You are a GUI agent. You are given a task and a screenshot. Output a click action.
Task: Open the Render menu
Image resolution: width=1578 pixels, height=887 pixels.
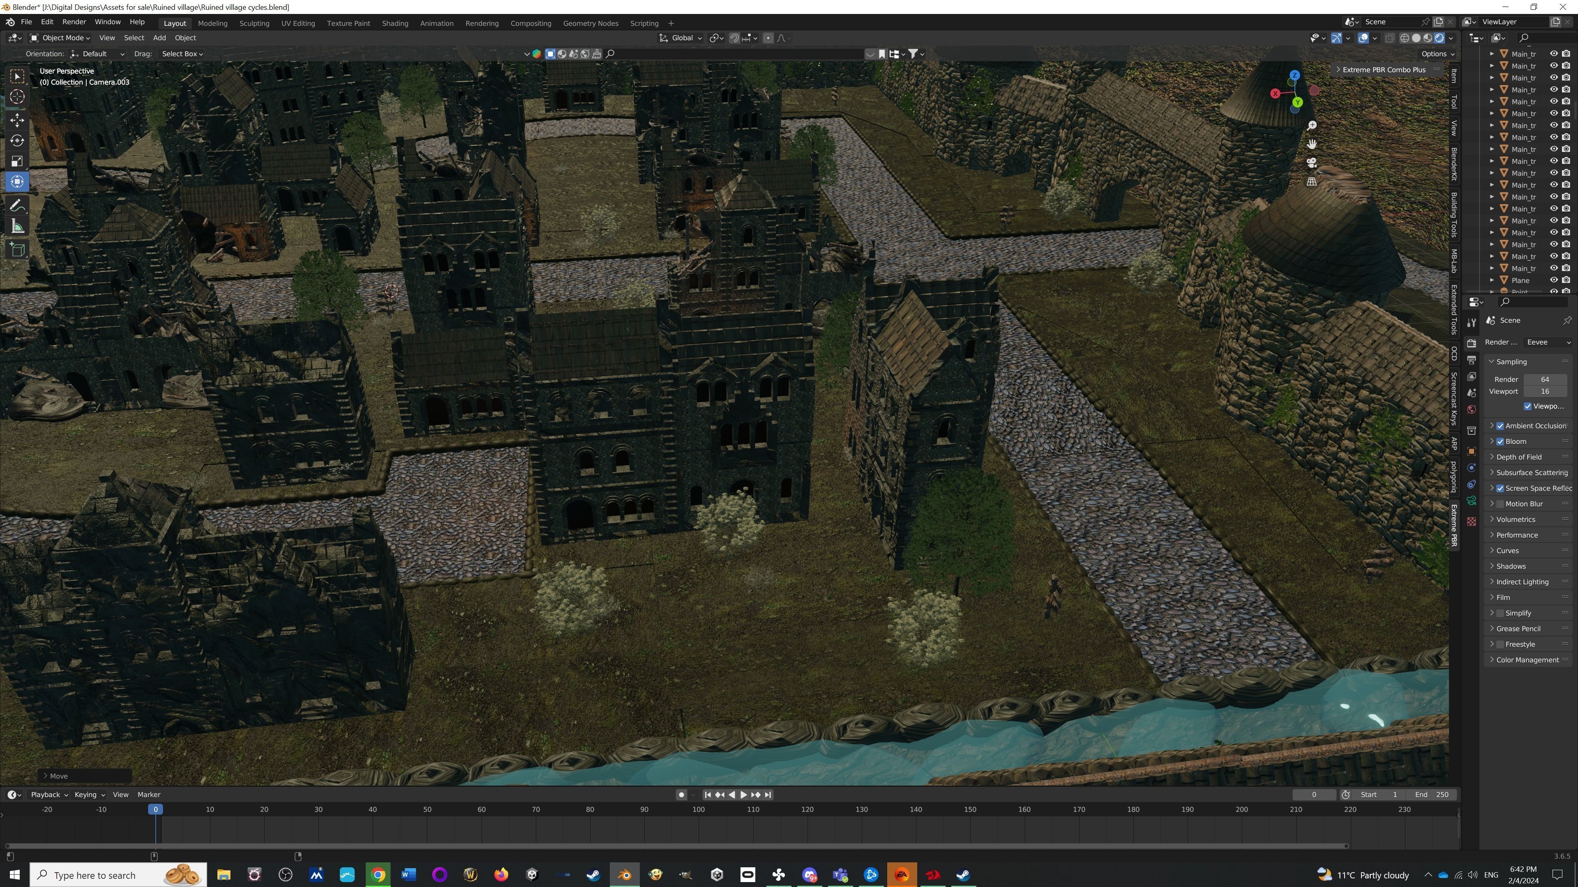click(74, 22)
